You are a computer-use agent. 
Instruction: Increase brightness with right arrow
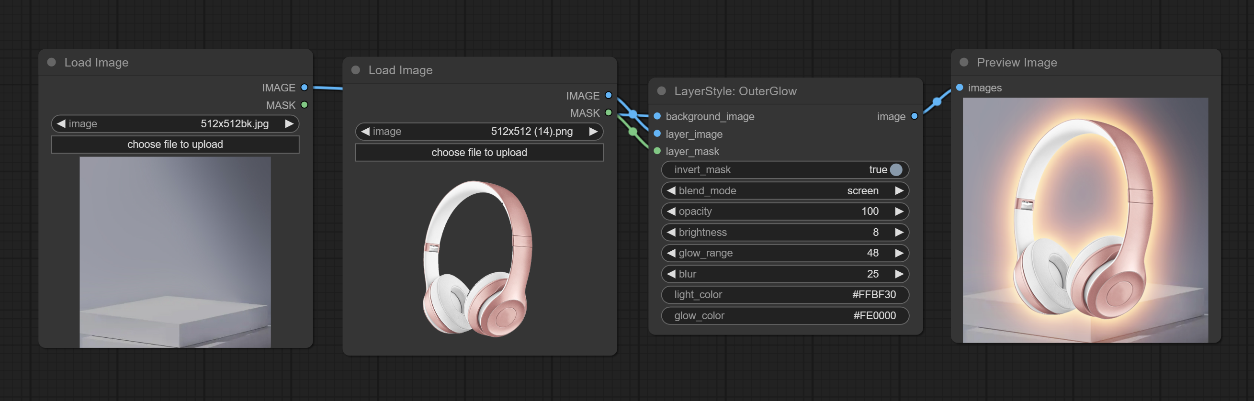pyautogui.click(x=899, y=233)
